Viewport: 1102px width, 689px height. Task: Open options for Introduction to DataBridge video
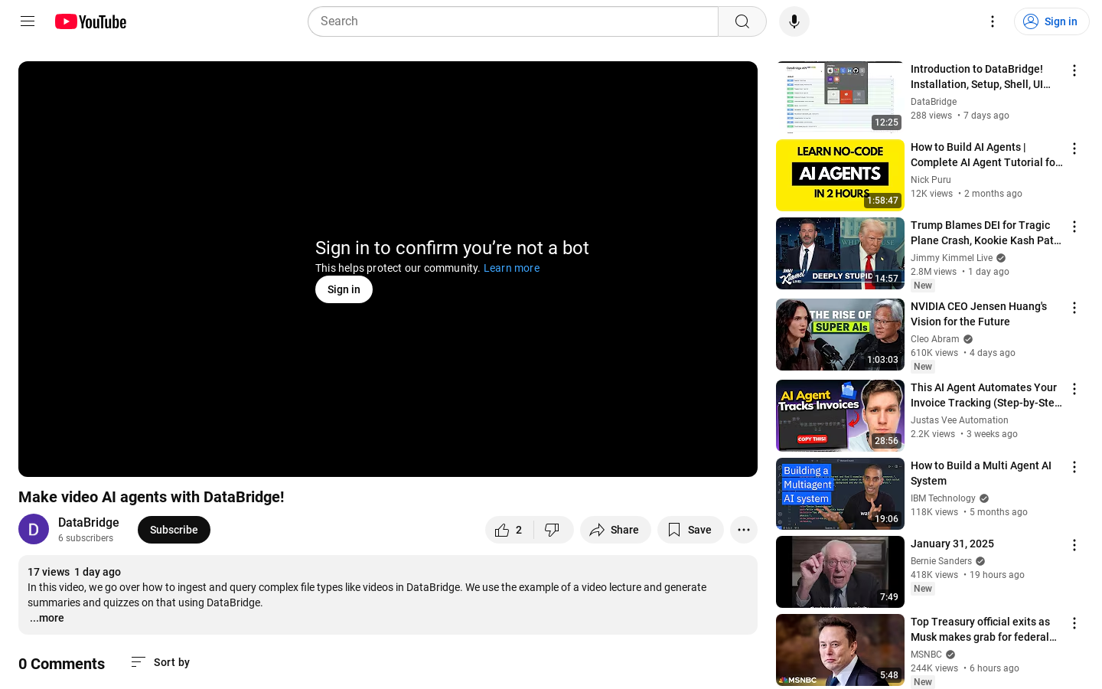click(1074, 70)
